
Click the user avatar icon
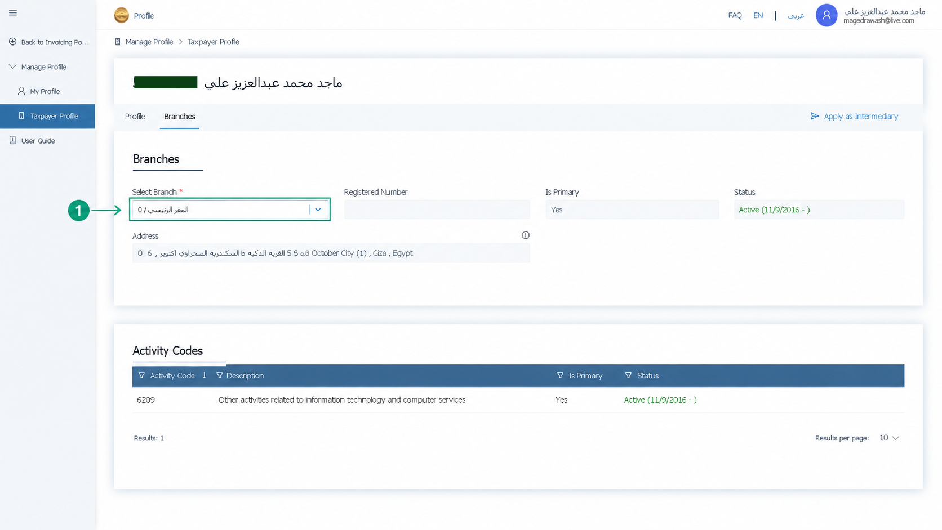(x=826, y=15)
